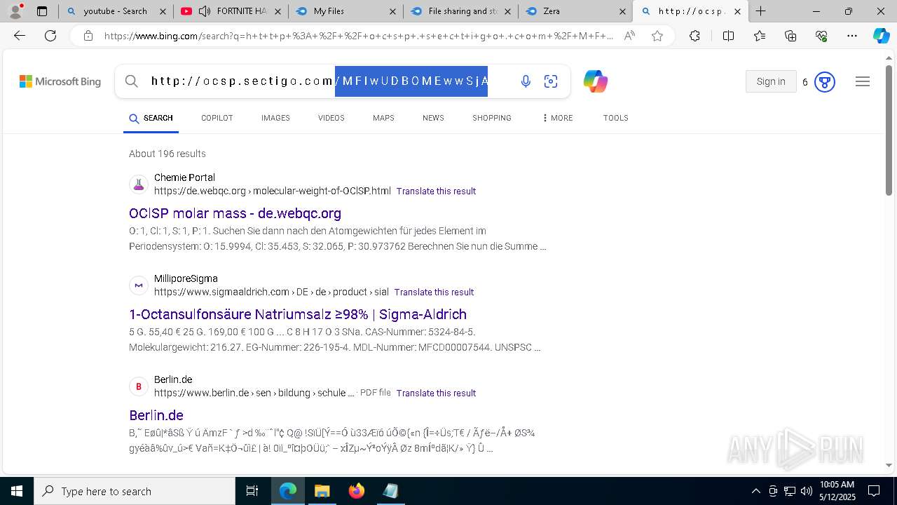Viewport: 897px width, 505px height.
Task: Select the NEWS search category
Action: [x=433, y=118]
